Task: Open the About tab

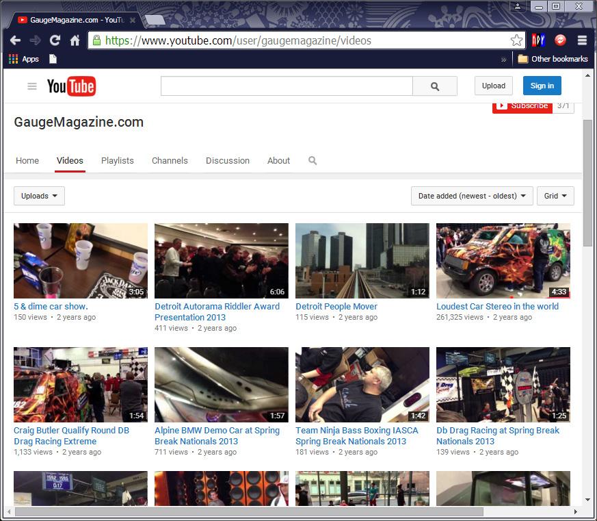Action: [278, 161]
